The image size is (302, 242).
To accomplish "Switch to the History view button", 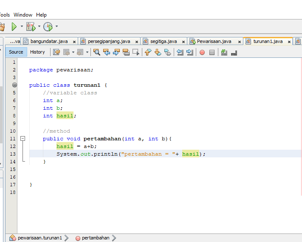I will (x=37, y=52).
